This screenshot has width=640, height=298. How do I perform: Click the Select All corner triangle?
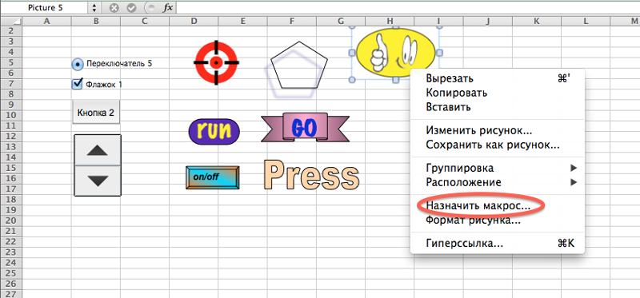point(11,22)
